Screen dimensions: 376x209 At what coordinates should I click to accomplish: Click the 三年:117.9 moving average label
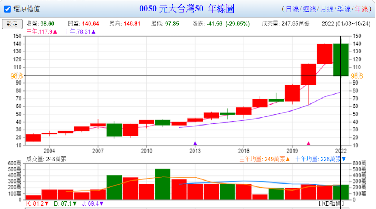pos(42,31)
